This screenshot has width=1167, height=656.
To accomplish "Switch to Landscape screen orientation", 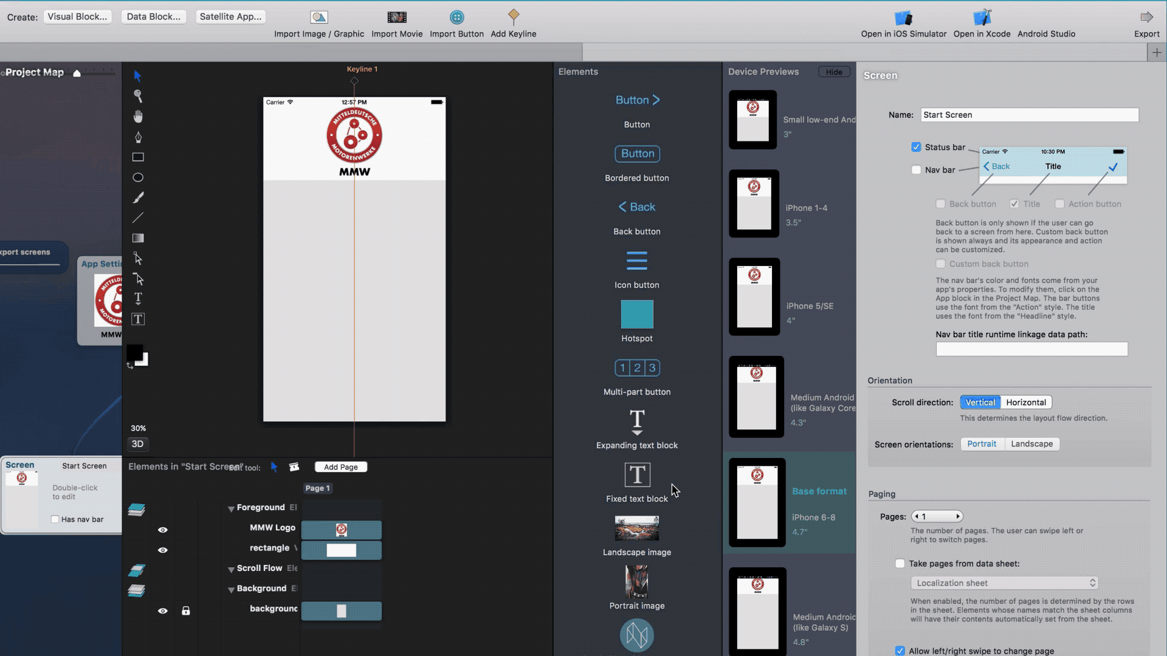I will [x=1031, y=444].
